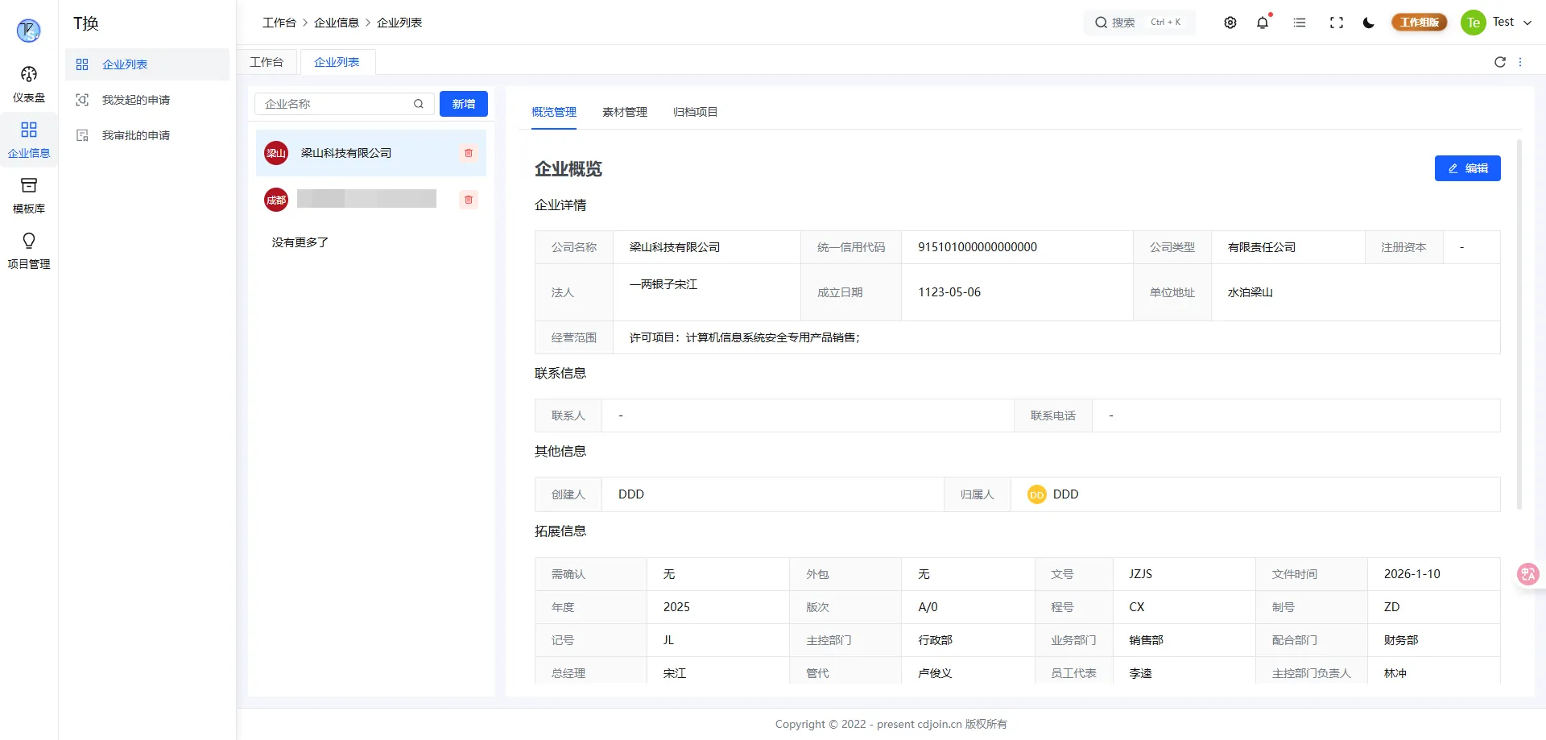Open the 归档项目 tab
Image resolution: width=1546 pixels, height=740 pixels.
[694, 112]
